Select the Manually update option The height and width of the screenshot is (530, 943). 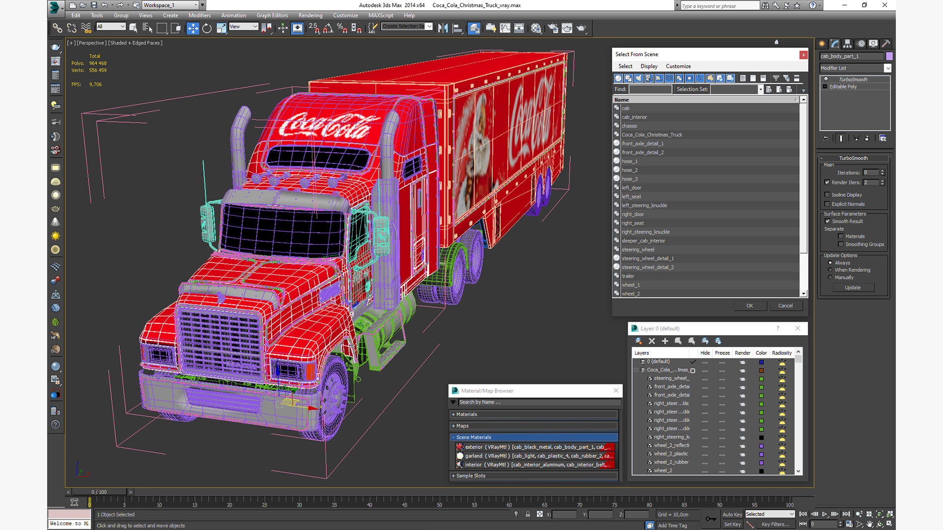point(831,277)
